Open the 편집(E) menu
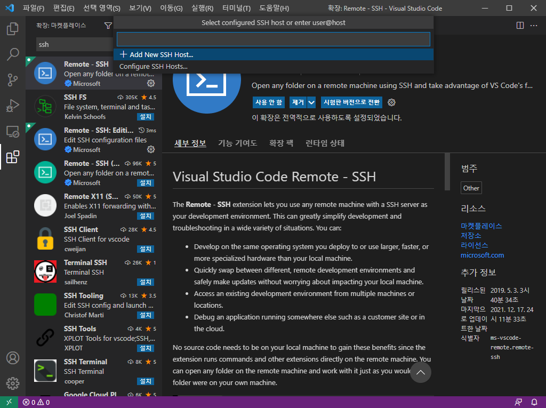 coord(64,8)
